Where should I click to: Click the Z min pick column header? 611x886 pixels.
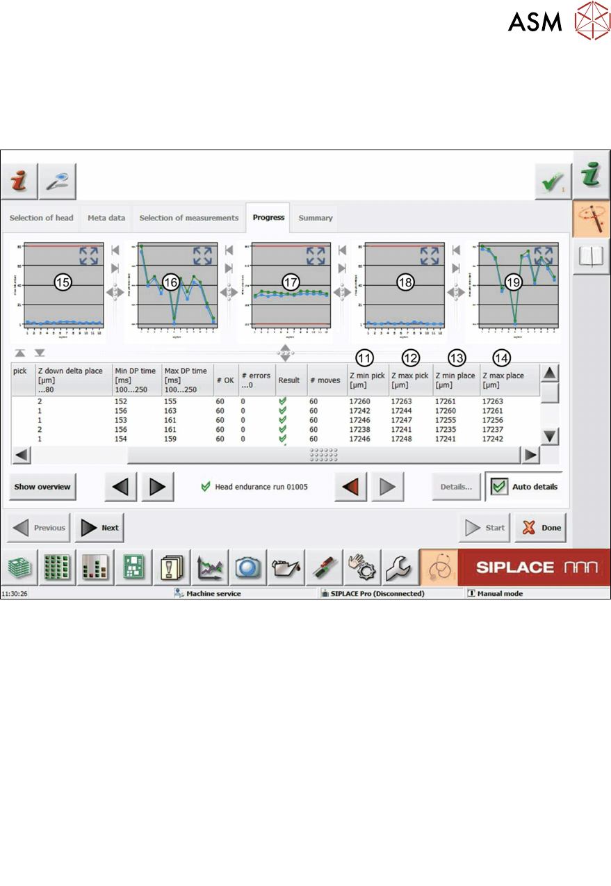[x=367, y=380]
